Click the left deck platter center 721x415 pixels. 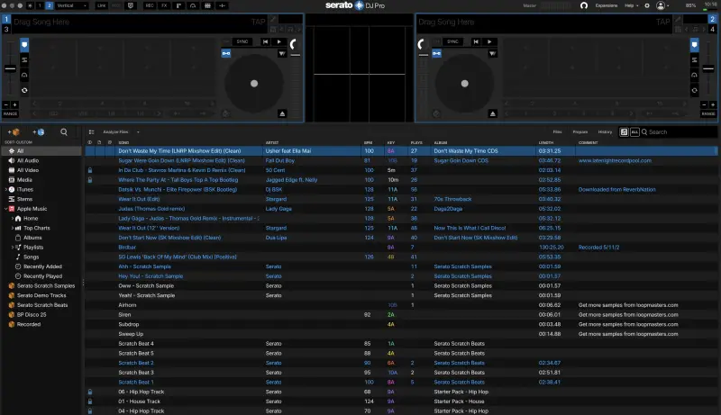(x=254, y=84)
